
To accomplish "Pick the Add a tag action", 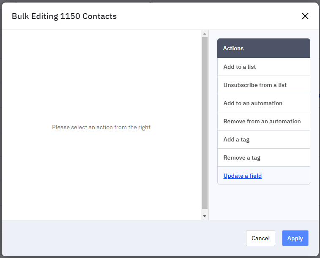I will 264,139.
